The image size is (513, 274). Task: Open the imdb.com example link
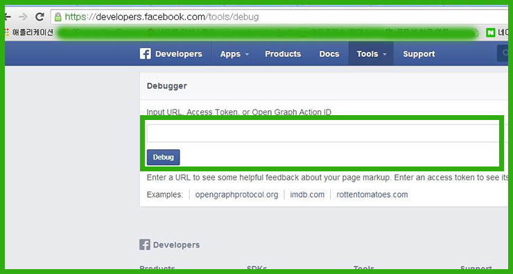307,195
